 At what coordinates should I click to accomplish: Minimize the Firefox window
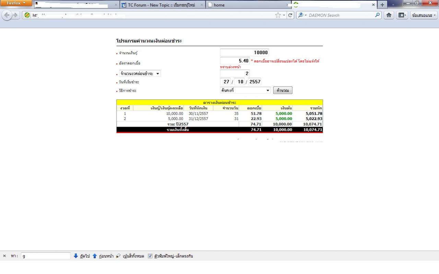[408, 3]
